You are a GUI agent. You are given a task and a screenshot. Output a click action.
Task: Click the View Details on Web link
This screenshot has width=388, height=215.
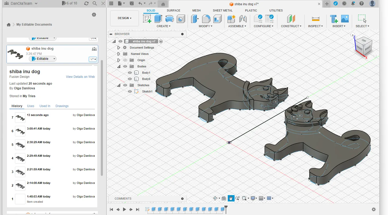tap(80, 77)
